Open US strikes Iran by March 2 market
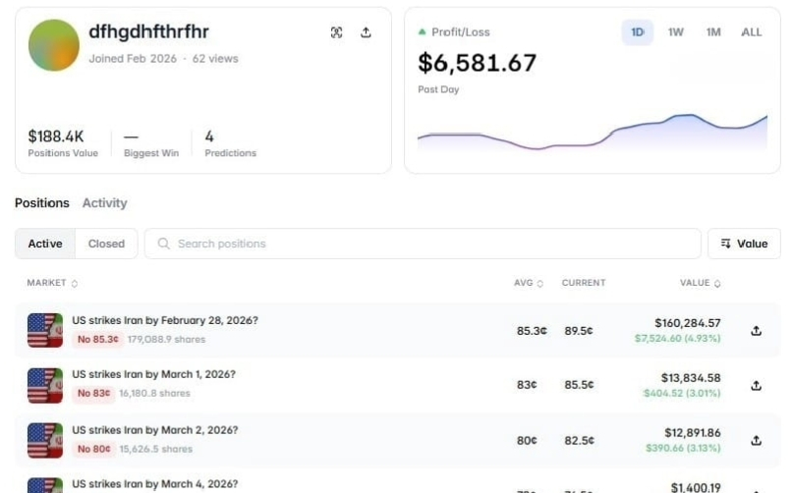 pos(154,430)
